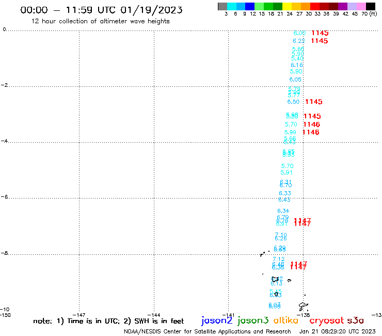Click the timestamp 'Jan 21 08:29:20 UTC 2023'

click(338, 331)
